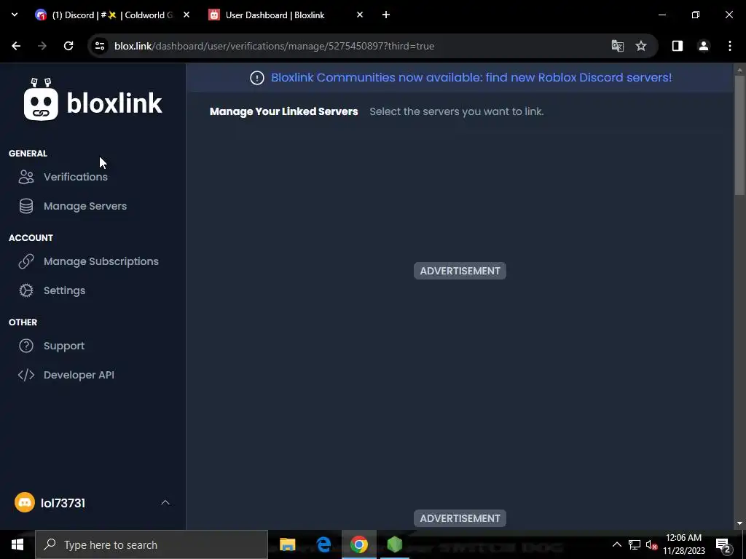Close the Discord browser tab
Screen dimensions: 746x559
click(186, 15)
